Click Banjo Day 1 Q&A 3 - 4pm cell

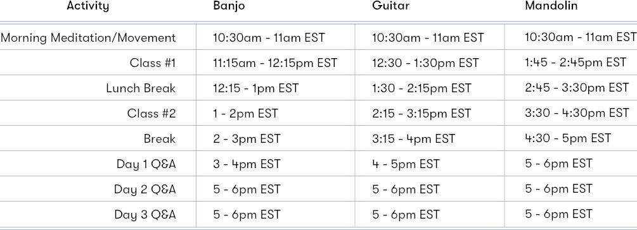pyautogui.click(x=247, y=164)
